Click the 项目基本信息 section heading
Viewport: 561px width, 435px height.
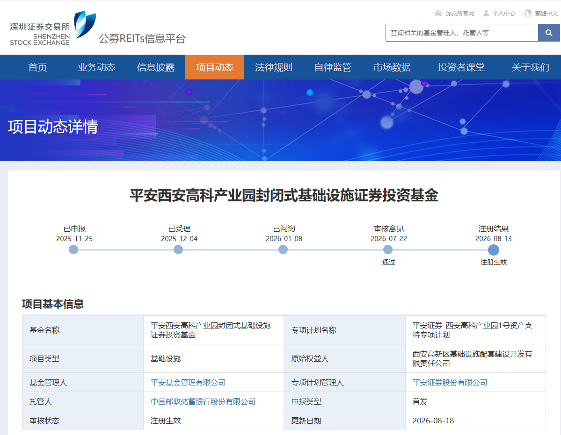coord(52,304)
